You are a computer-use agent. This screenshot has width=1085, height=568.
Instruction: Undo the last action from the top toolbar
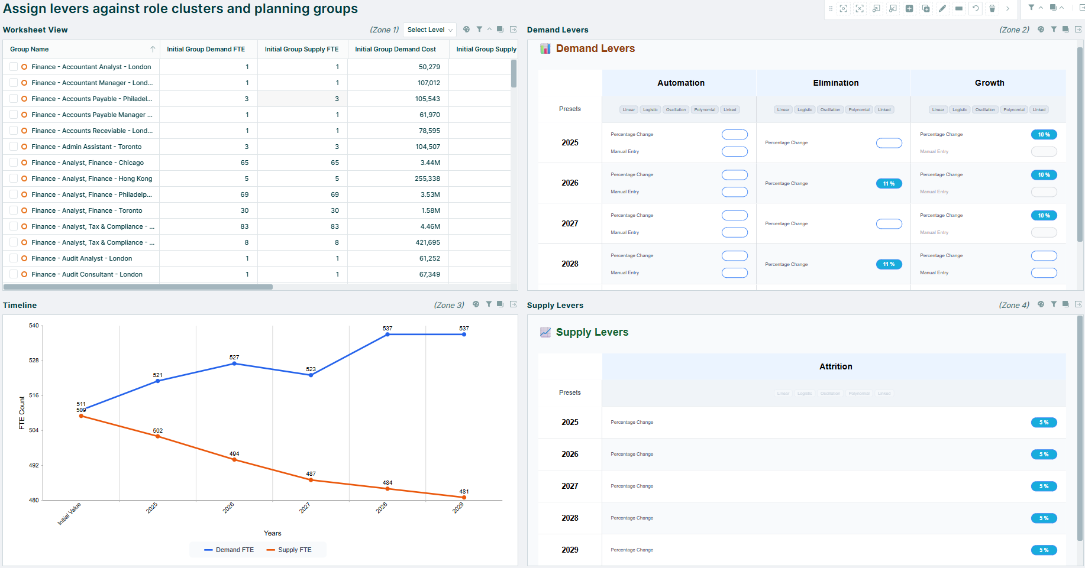976,9
